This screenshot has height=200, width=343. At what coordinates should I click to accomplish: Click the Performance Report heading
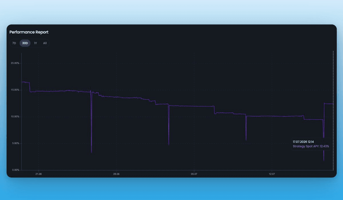tap(29, 32)
